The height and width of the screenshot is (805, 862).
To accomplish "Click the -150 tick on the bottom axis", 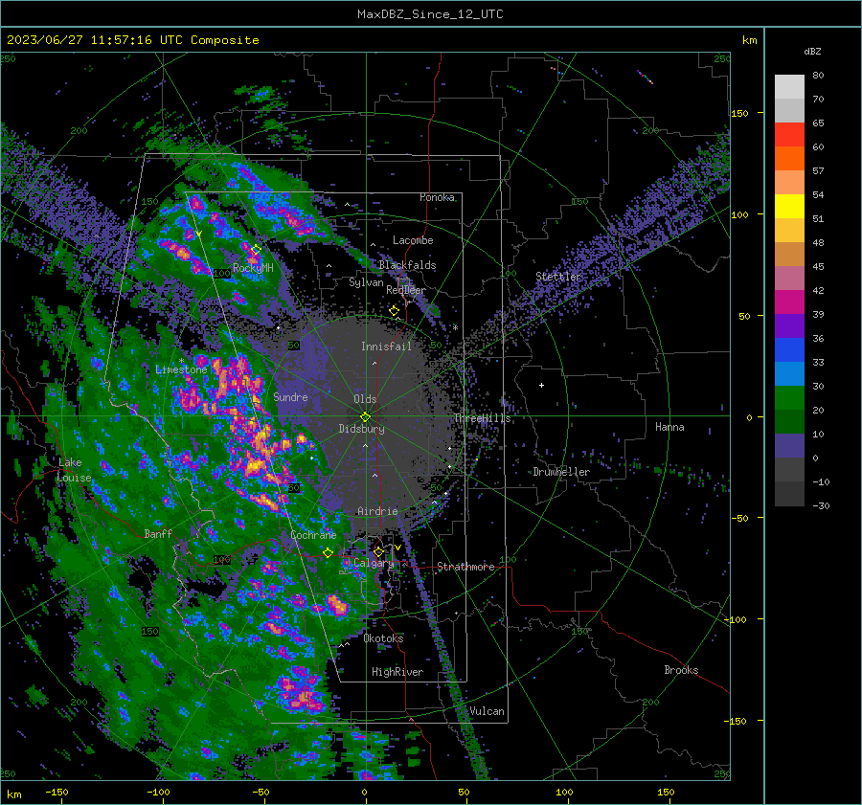I will pos(57,793).
